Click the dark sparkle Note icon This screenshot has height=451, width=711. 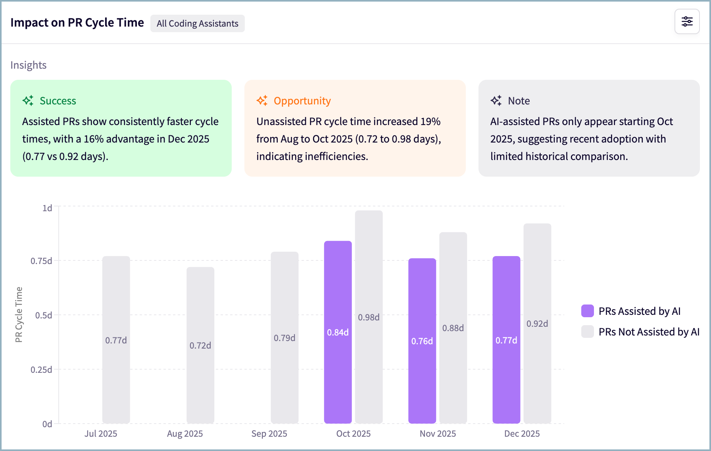496,101
